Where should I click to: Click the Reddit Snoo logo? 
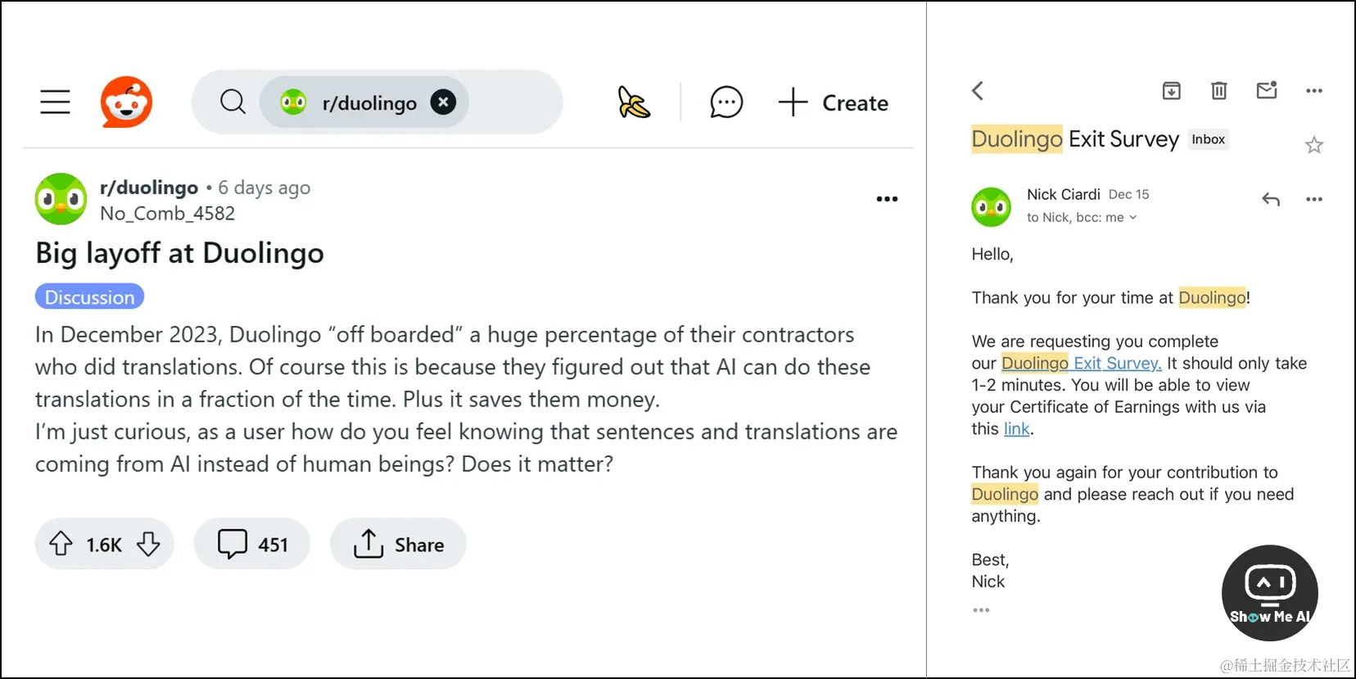[x=126, y=102]
